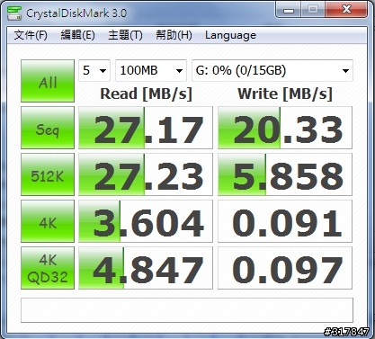
Task: Click the CrystalDiskMark title bar icon
Action: 14,13
